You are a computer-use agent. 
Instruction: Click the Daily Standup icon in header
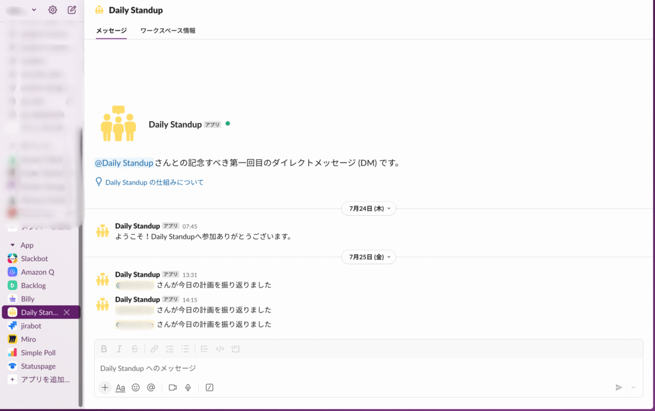coord(99,10)
